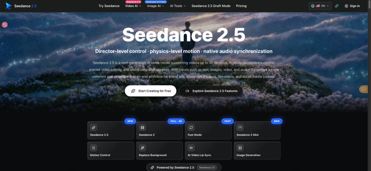Open the EN language selector dropdown

click(320, 6)
